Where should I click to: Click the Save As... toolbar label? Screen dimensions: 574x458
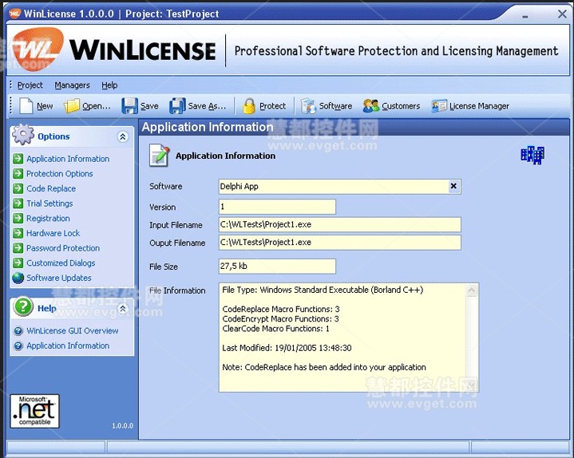[x=207, y=106]
